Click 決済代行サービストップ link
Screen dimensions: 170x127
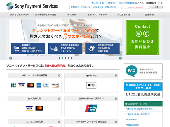click(x=80, y=7)
